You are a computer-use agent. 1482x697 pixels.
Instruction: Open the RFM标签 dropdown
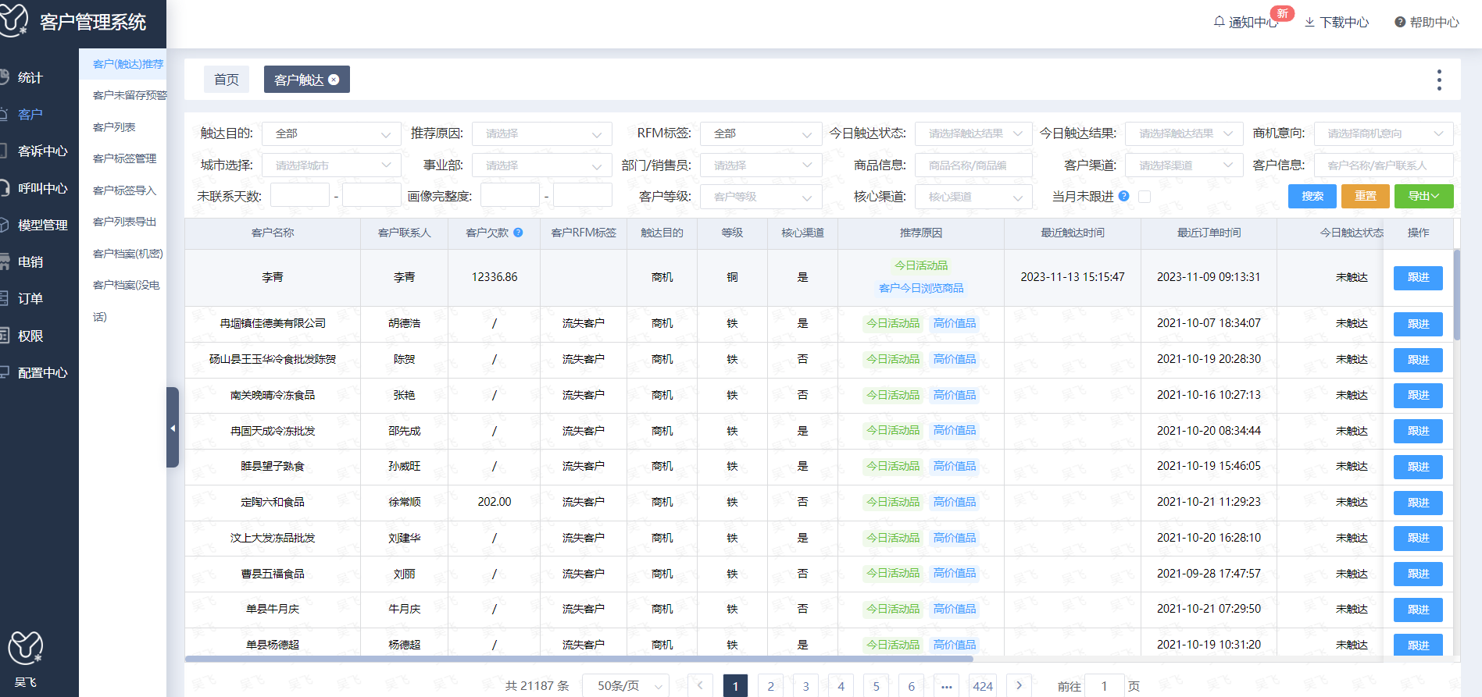761,133
